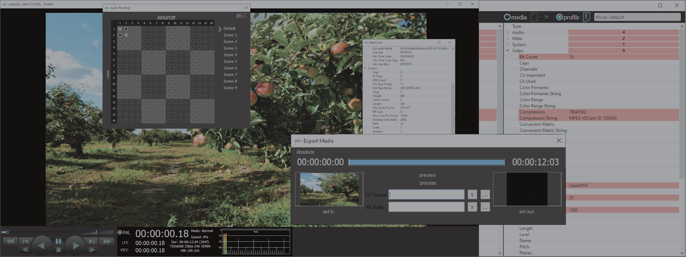
Task: Click the reverse play button
Action: [x=42, y=245]
